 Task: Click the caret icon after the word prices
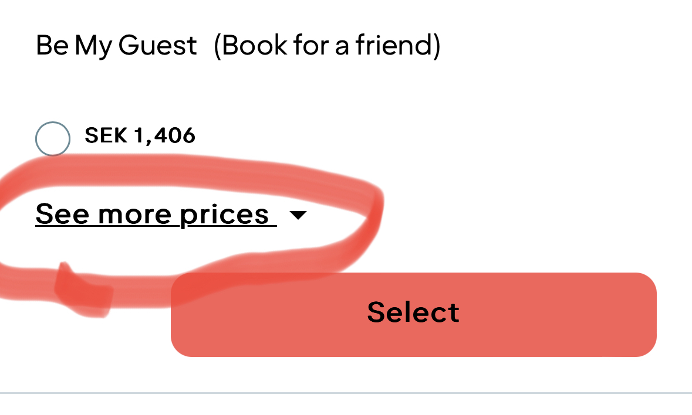[298, 215]
